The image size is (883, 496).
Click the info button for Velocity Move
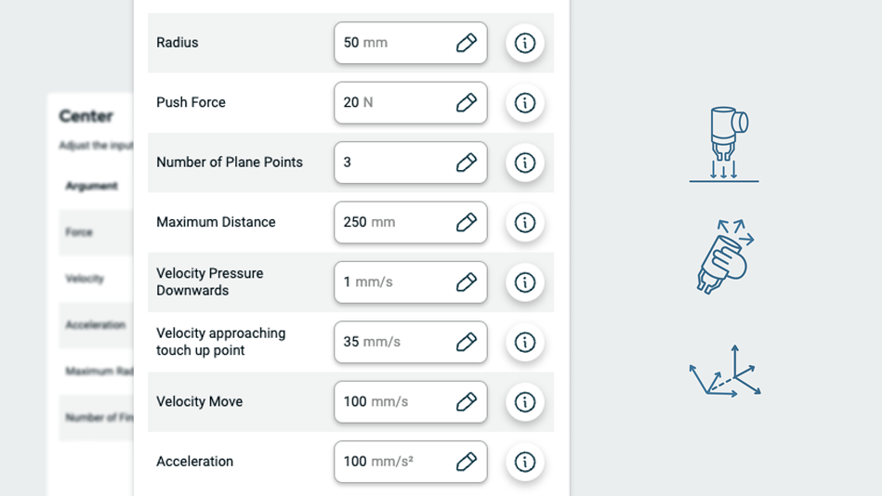(525, 401)
